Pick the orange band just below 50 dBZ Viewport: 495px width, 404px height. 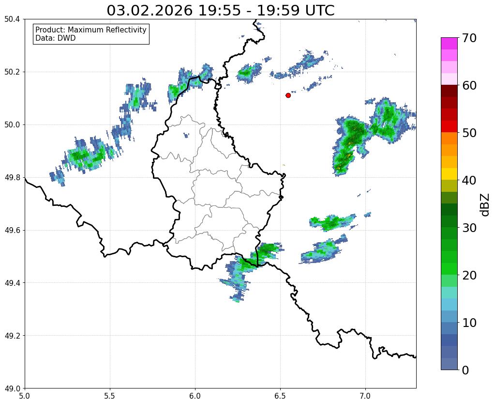[449, 139]
